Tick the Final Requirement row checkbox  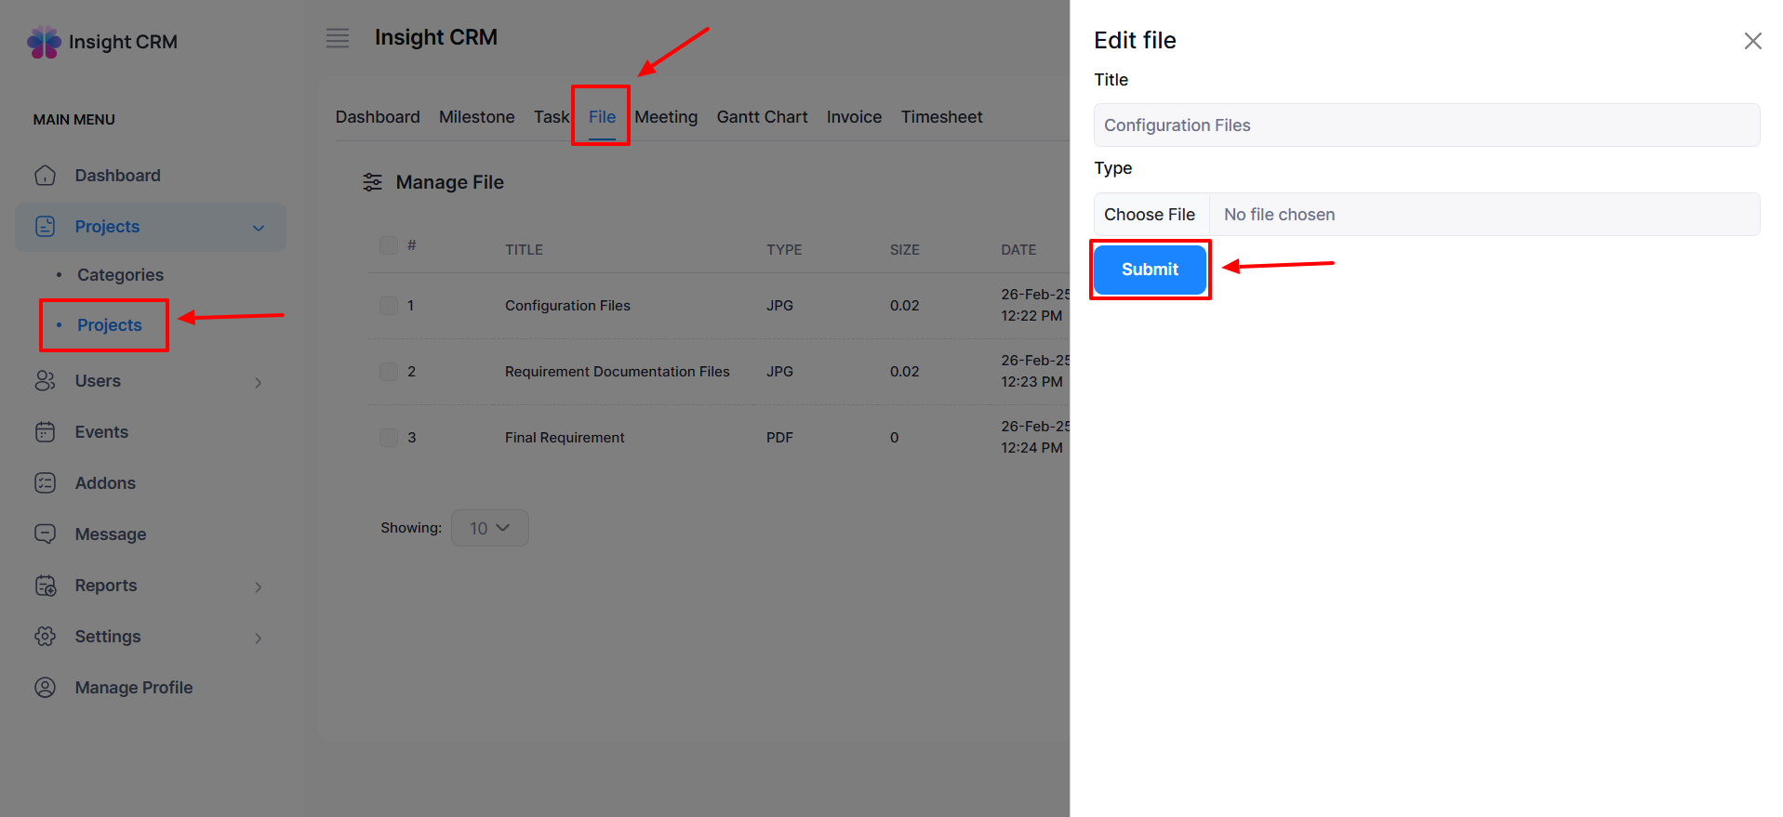pyautogui.click(x=389, y=438)
